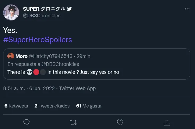
Task: Click the reply speech bubble icon
Action: (x=26, y=122)
